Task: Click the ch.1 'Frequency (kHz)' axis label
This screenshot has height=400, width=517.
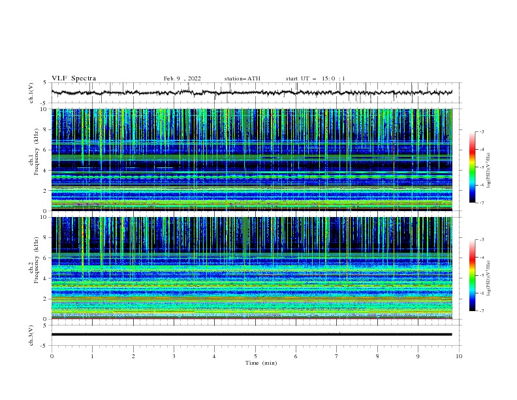Action: point(37,152)
